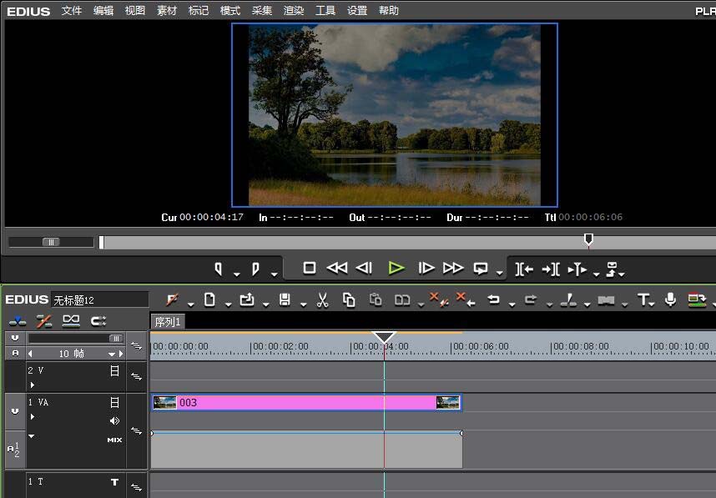Set In point marker icon
Image resolution: width=716 pixels, height=498 pixels.
(x=219, y=269)
